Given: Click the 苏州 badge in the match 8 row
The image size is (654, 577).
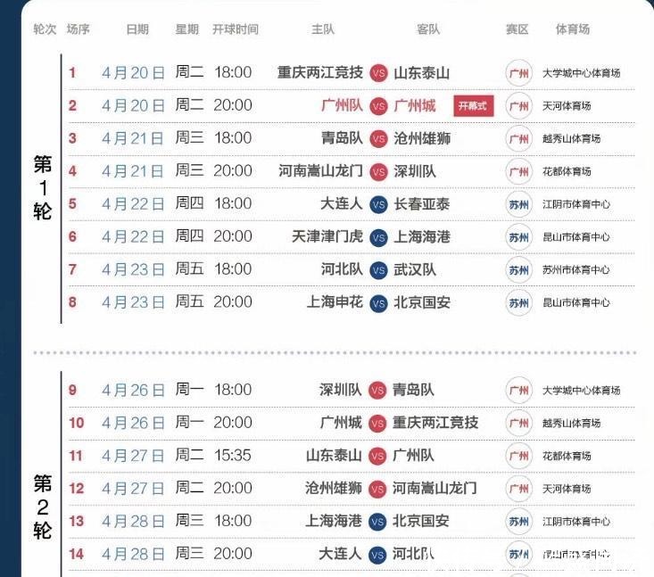Looking at the screenshot, I should 519,303.
